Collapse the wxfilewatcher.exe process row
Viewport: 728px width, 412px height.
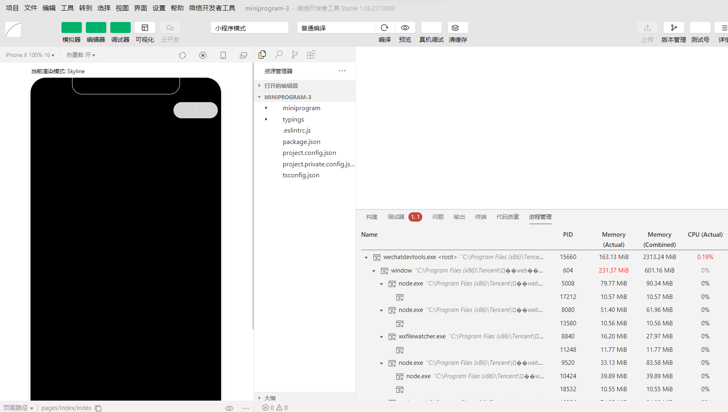pos(382,337)
